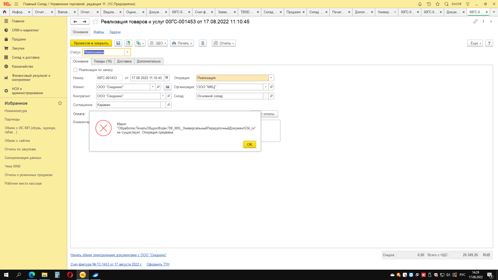Switch to the Товары (16) tab
This screenshot has width=498, height=280.
pyautogui.click(x=103, y=61)
